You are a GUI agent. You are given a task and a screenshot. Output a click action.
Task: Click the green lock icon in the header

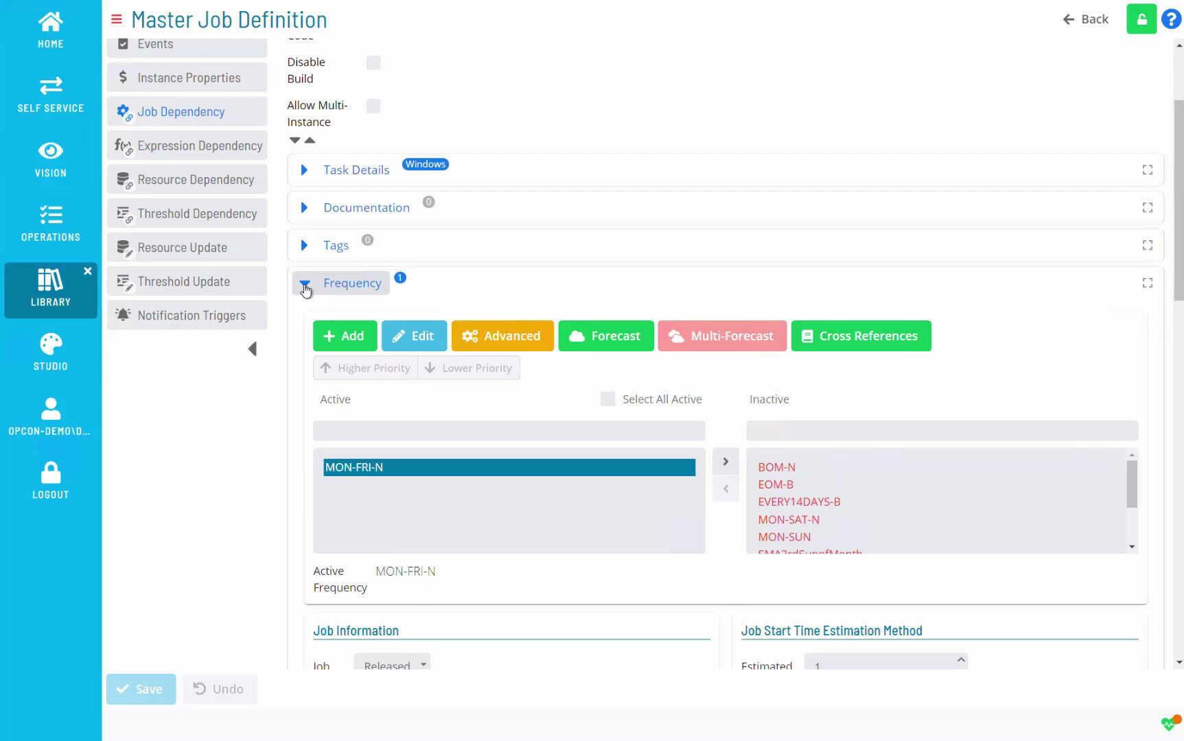[1141, 19]
